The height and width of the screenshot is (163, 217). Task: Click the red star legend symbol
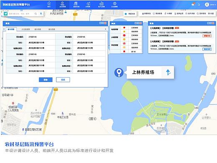click(x=124, y=43)
